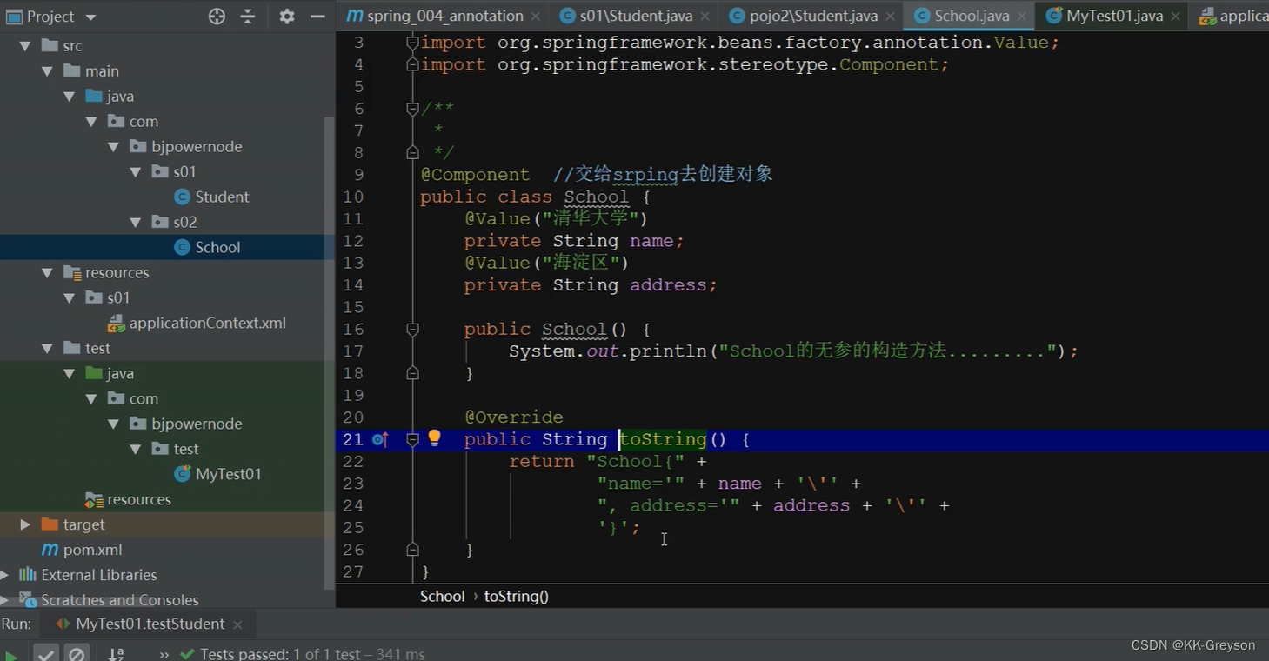Image resolution: width=1269 pixels, height=661 pixels.
Task: Collapse the s01 package arrow under bjpowernode
Action: [x=136, y=172]
